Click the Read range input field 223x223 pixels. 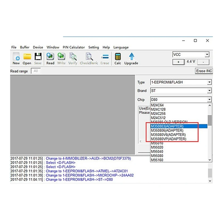coord(36,71)
